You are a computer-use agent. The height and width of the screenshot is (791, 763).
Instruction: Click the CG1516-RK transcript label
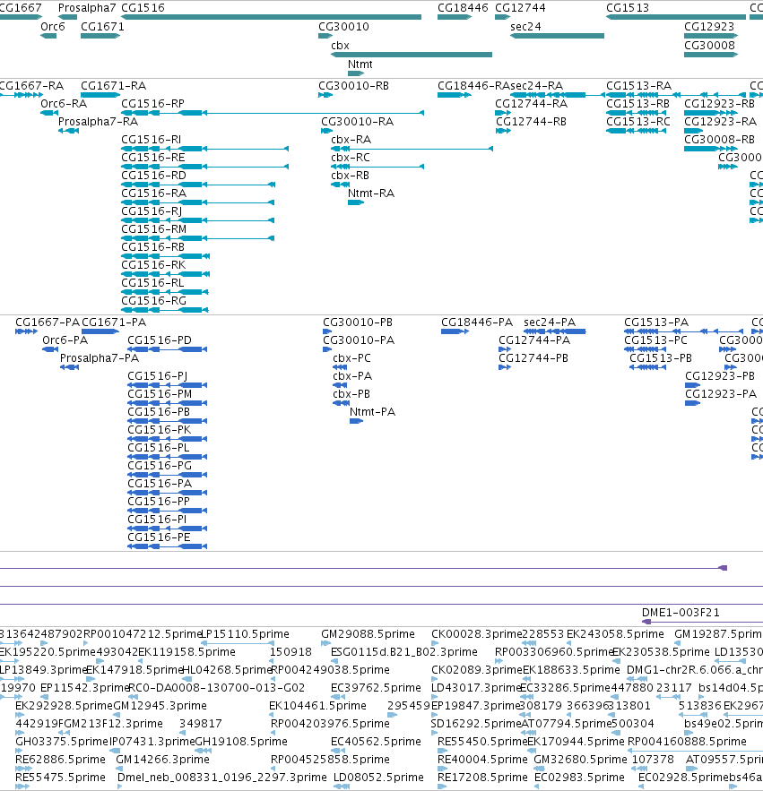(x=153, y=265)
